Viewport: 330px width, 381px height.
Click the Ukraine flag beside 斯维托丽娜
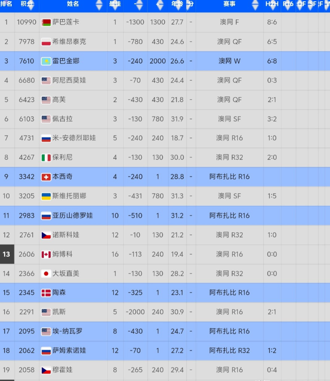(x=46, y=196)
